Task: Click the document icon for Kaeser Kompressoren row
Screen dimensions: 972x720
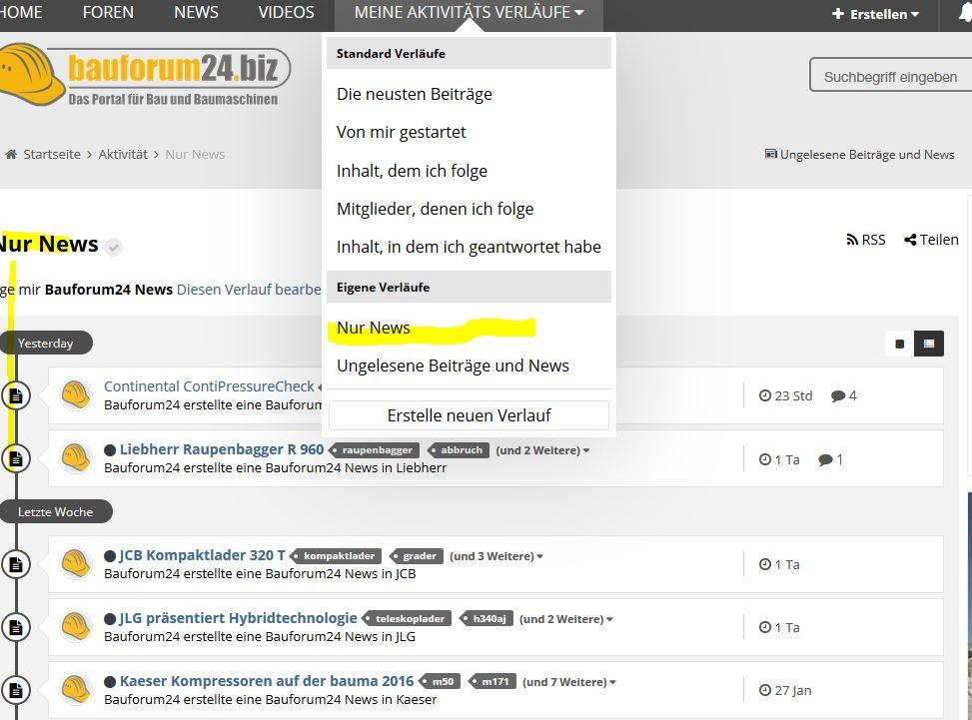Action: click(16, 690)
